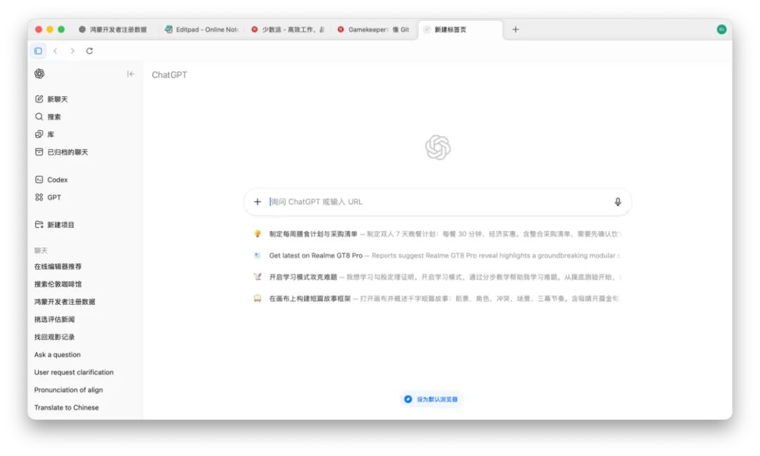This screenshot has height=456, width=760.
Task: Open chat User request clarification
Action: [x=74, y=372]
